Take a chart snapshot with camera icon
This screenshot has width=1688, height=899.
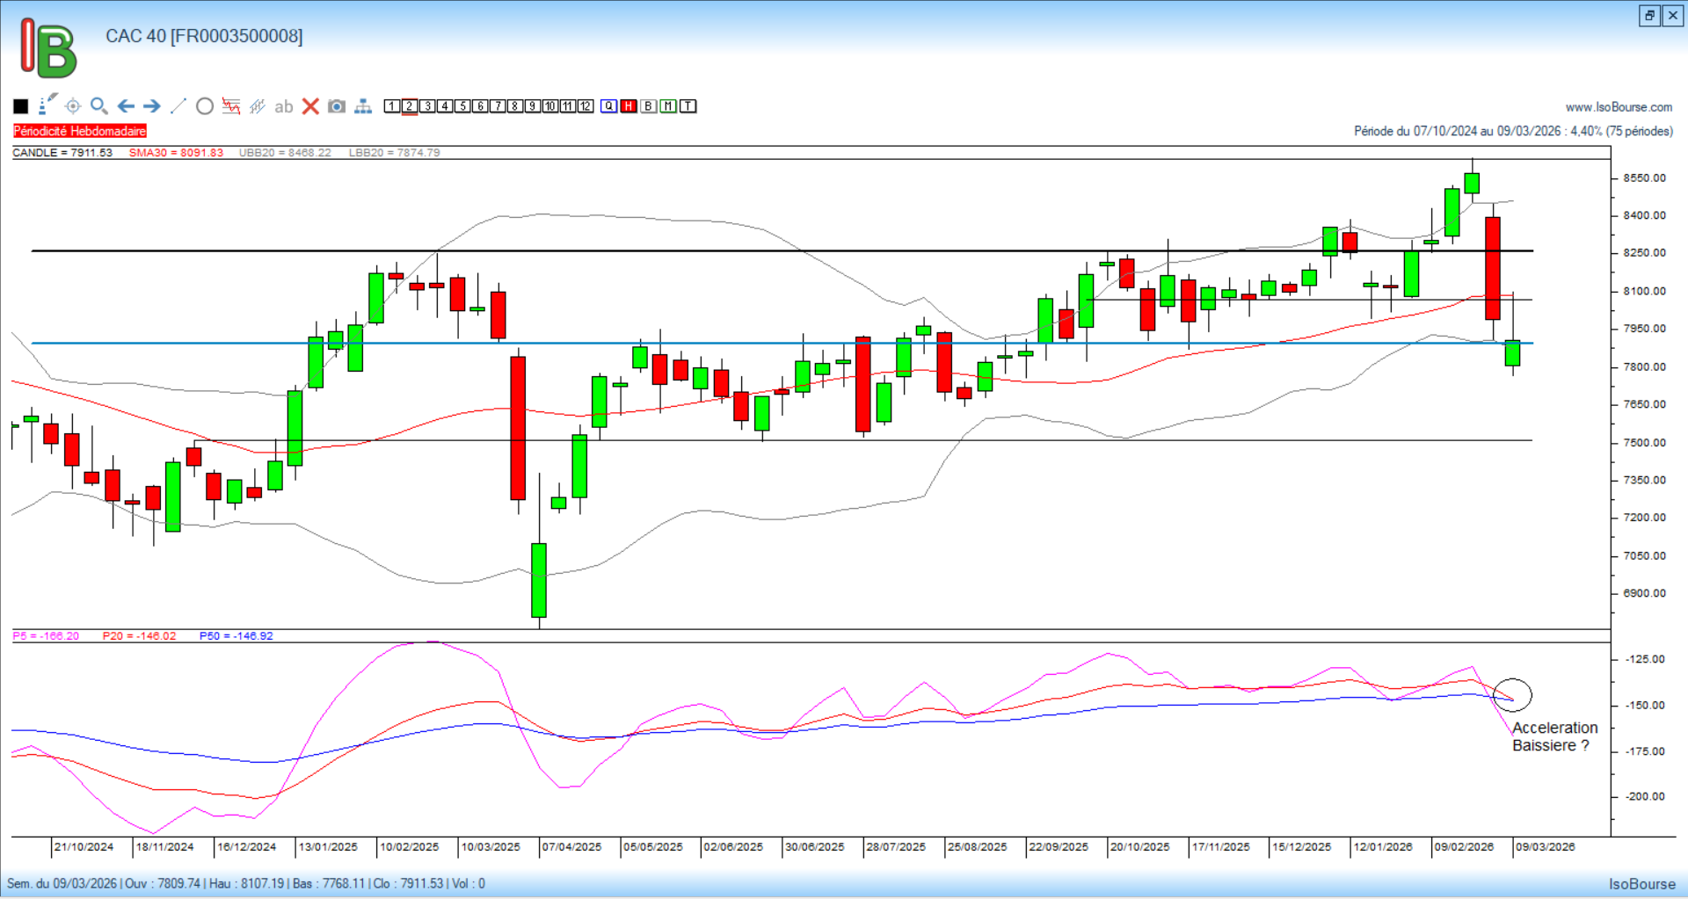[337, 106]
